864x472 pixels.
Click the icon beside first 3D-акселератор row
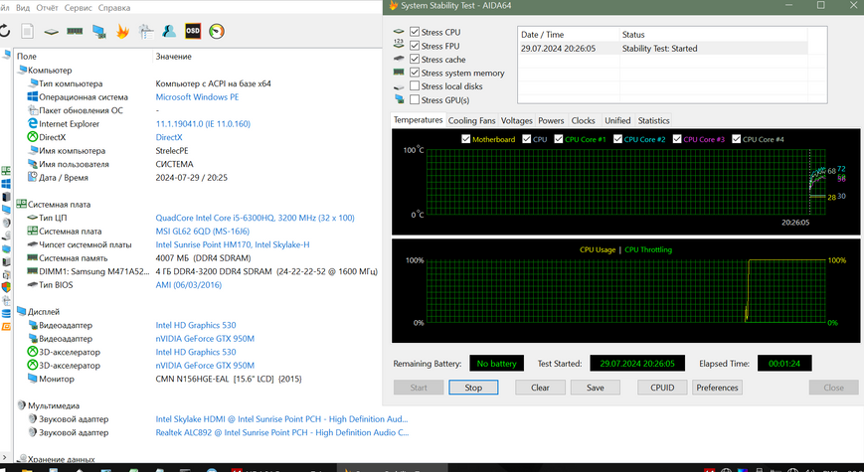point(33,352)
